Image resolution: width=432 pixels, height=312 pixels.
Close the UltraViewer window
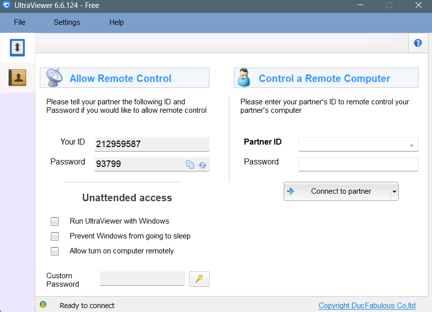tap(419, 5)
